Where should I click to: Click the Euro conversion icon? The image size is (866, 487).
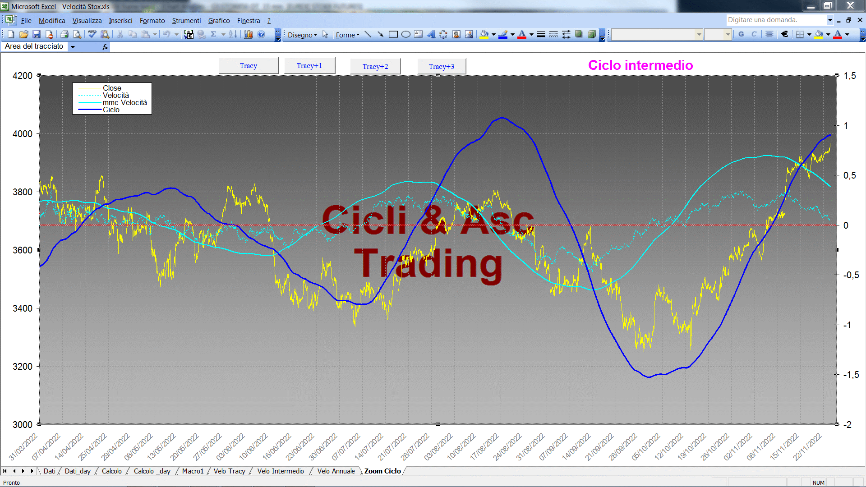(x=189, y=34)
